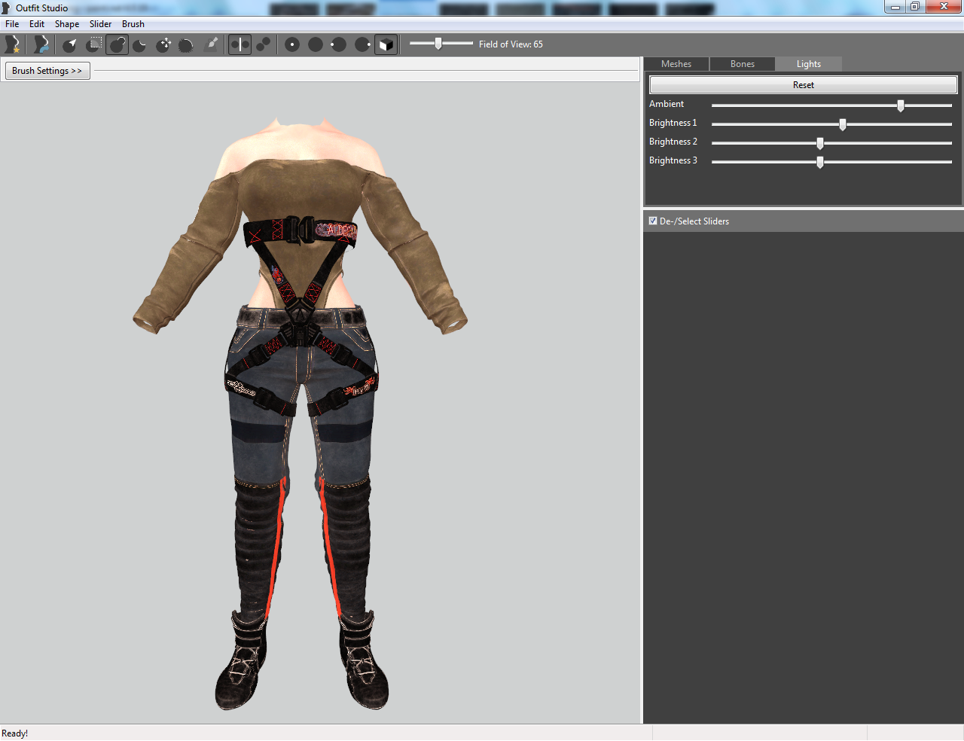Click the Brightness 1 slider handle

point(843,124)
